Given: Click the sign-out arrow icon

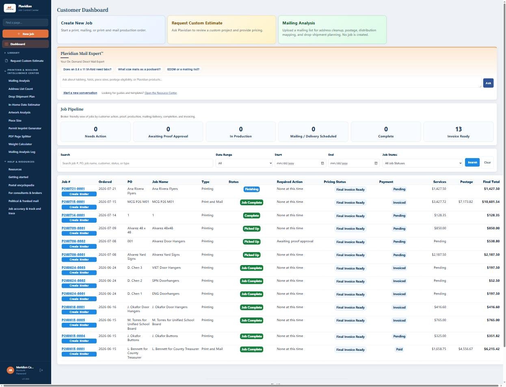Looking at the screenshot, I should coord(41,370).
